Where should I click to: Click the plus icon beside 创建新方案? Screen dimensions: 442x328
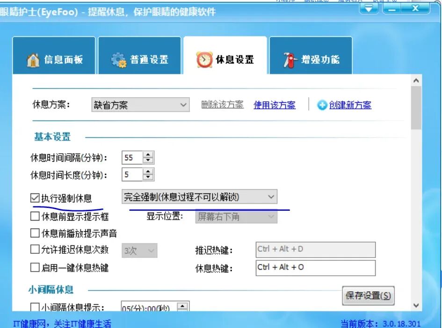(322, 105)
